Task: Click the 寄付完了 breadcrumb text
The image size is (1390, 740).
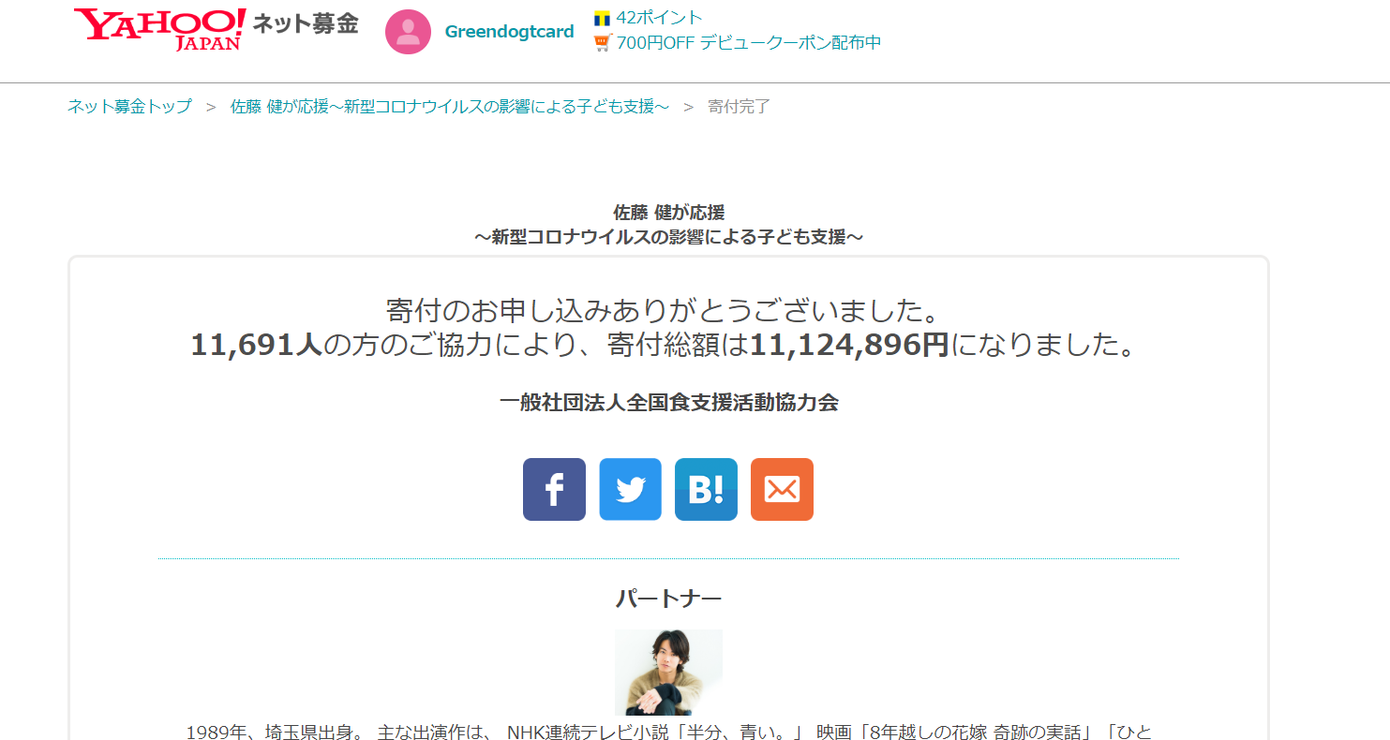Action: pyautogui.click(x=739, y=107)
